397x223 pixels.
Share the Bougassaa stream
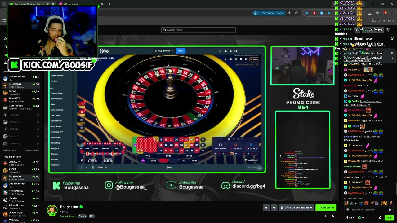click(325, 216)
